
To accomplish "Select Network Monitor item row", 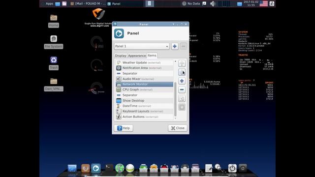I will point(144,84).
